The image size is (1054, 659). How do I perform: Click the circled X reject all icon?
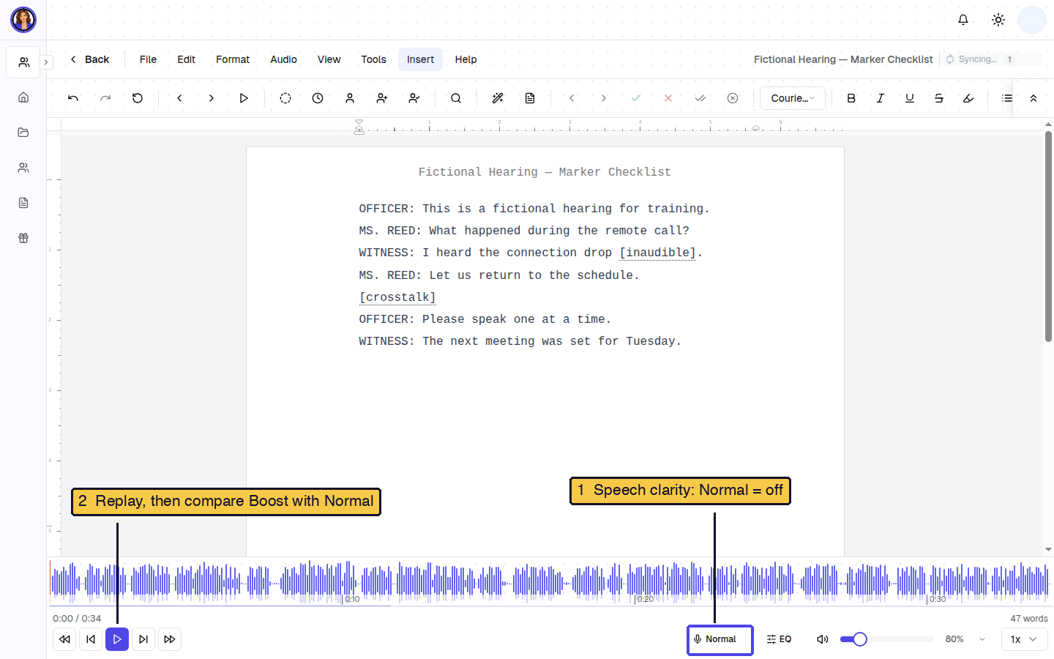[x=733, y=98]
